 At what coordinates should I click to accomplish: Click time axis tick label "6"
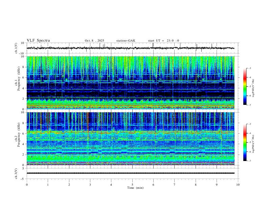click(153, 185)
